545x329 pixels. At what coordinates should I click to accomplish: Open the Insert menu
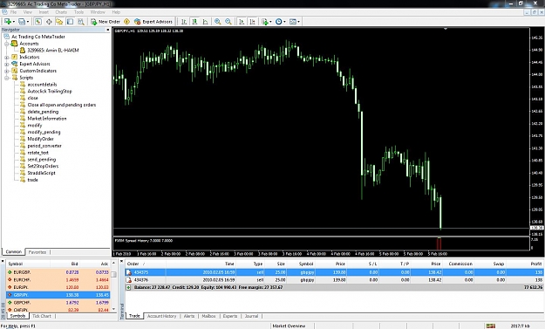coord(44,12)
